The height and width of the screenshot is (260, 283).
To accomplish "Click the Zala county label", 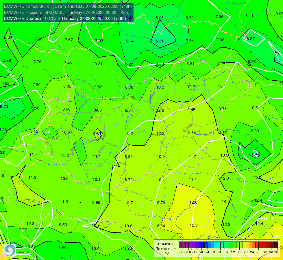I will (73, 152).
